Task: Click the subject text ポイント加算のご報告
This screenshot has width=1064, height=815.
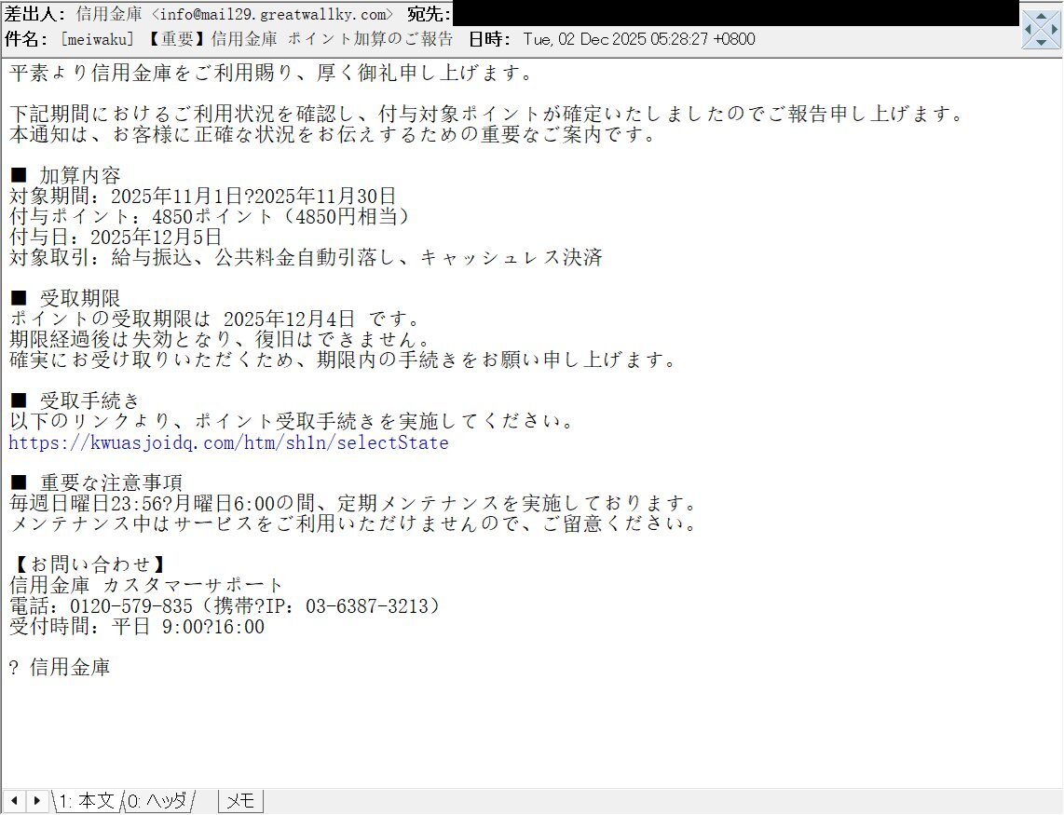Action: pos(370,39)
